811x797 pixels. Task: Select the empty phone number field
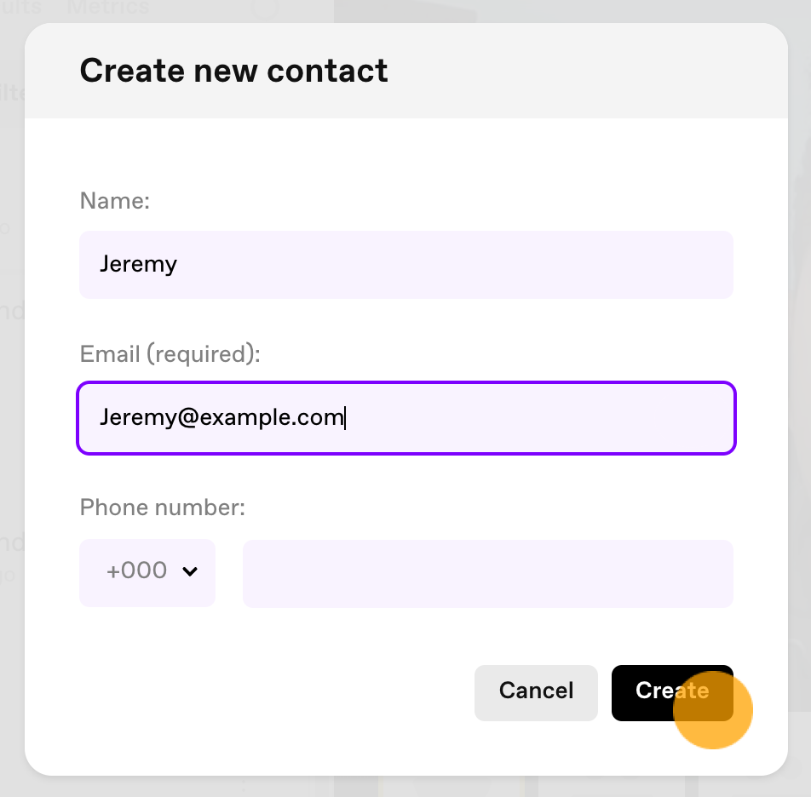click(488, 574)
